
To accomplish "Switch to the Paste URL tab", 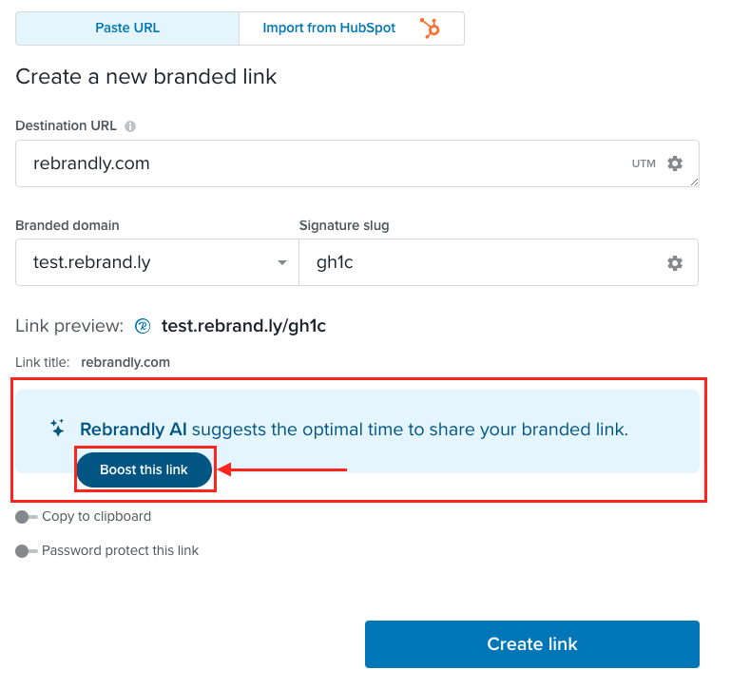I will tap(127, 28).
